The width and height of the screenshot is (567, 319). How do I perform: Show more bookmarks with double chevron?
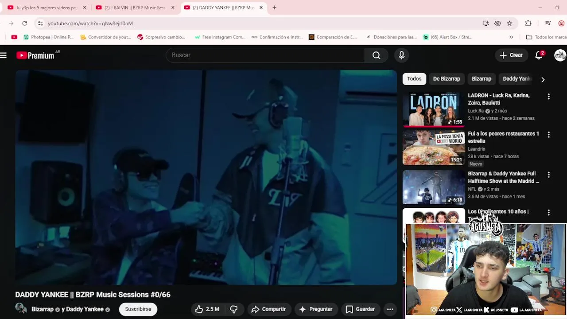click(x=511, y=37)
